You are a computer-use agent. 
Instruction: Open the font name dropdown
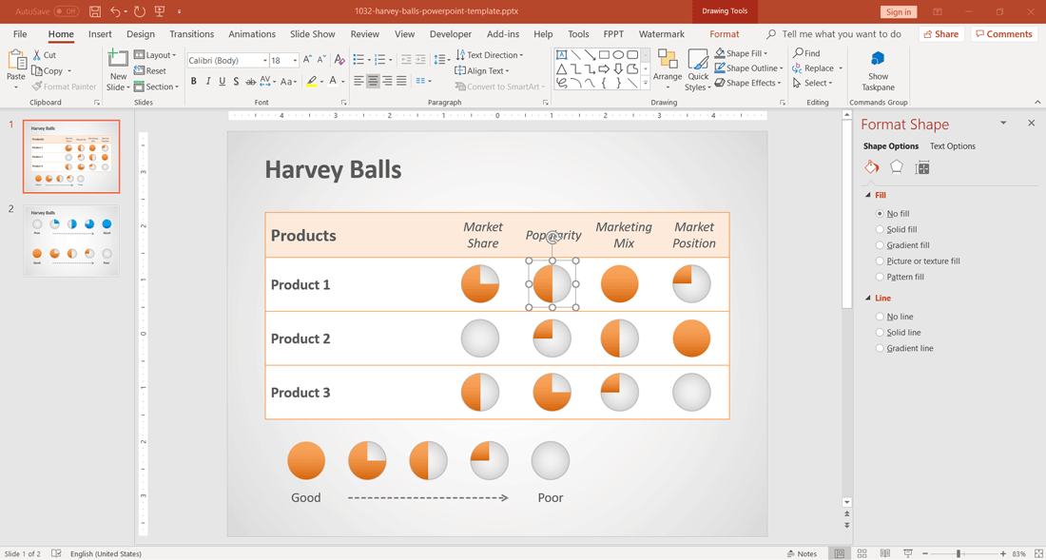coord(264,61)
